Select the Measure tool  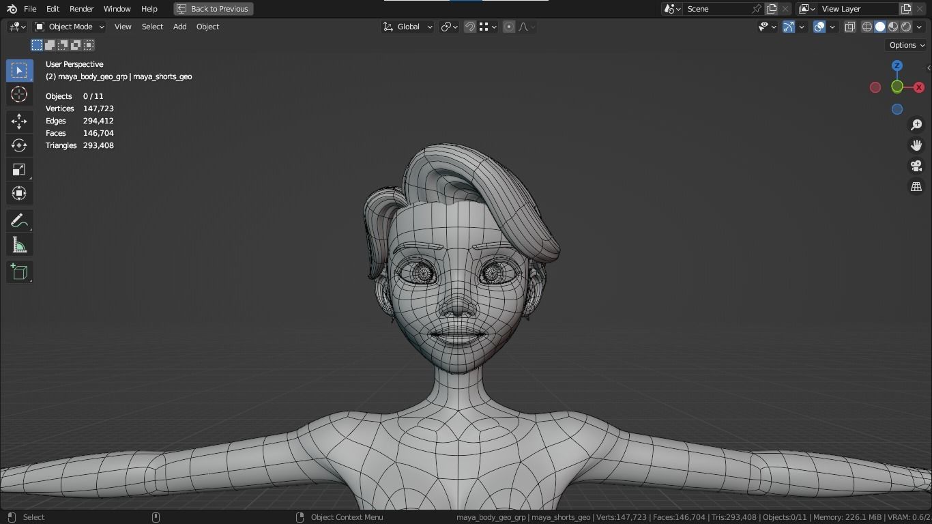[x=19, y=245]
